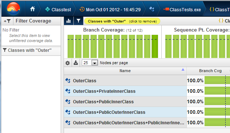Click the module tree breadcrumb icon

click(x=152, y=9)
